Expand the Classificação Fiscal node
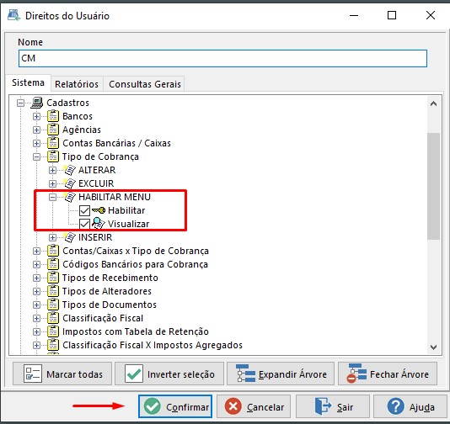This screenshot has width=450, height=424. (36, 318)
